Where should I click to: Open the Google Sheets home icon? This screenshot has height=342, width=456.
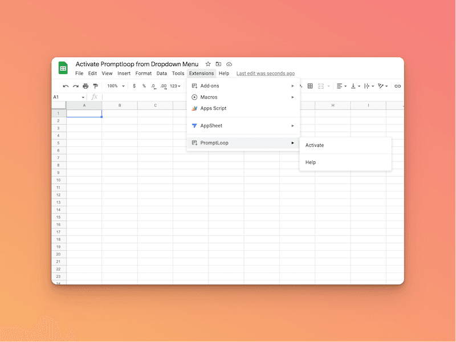click(63, 68)
